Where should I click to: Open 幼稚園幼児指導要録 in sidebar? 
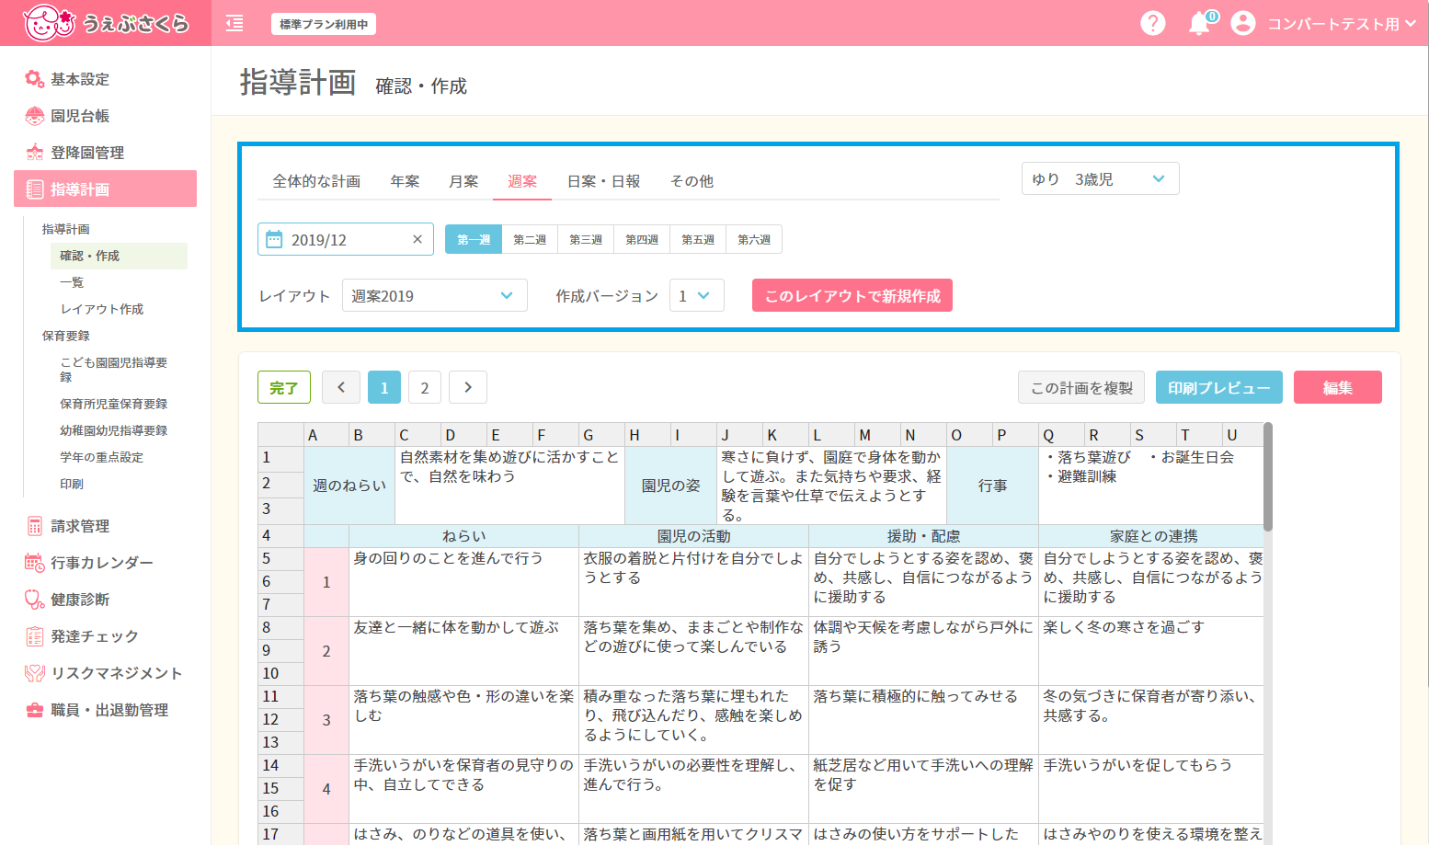click(x=114, y=430)
